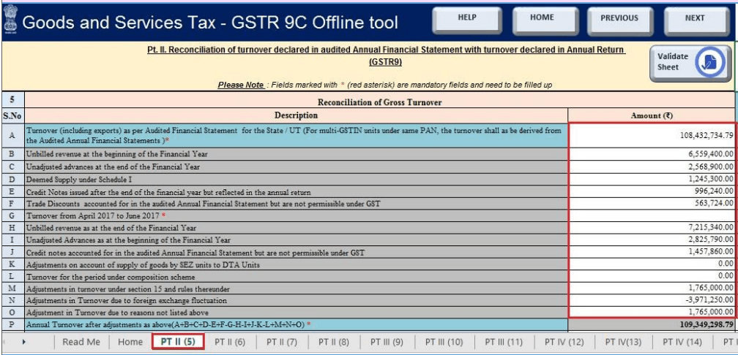Viewport: 738px width, 355px height.
Task: Select amount field 563,724.00 in row F
Action: pyautogui.click(x=652, y=203)
